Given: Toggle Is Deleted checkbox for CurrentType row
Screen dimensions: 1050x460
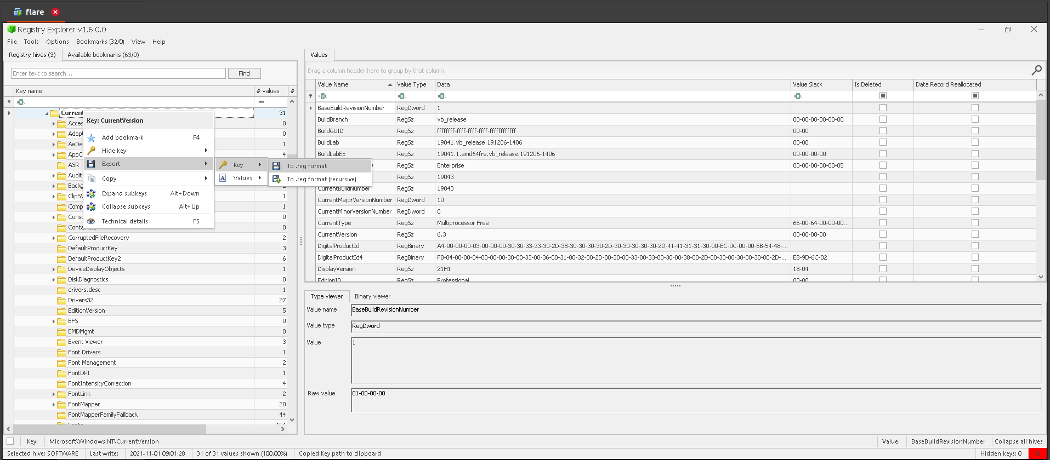Looking at the screenshot, I should click(883, 223).
